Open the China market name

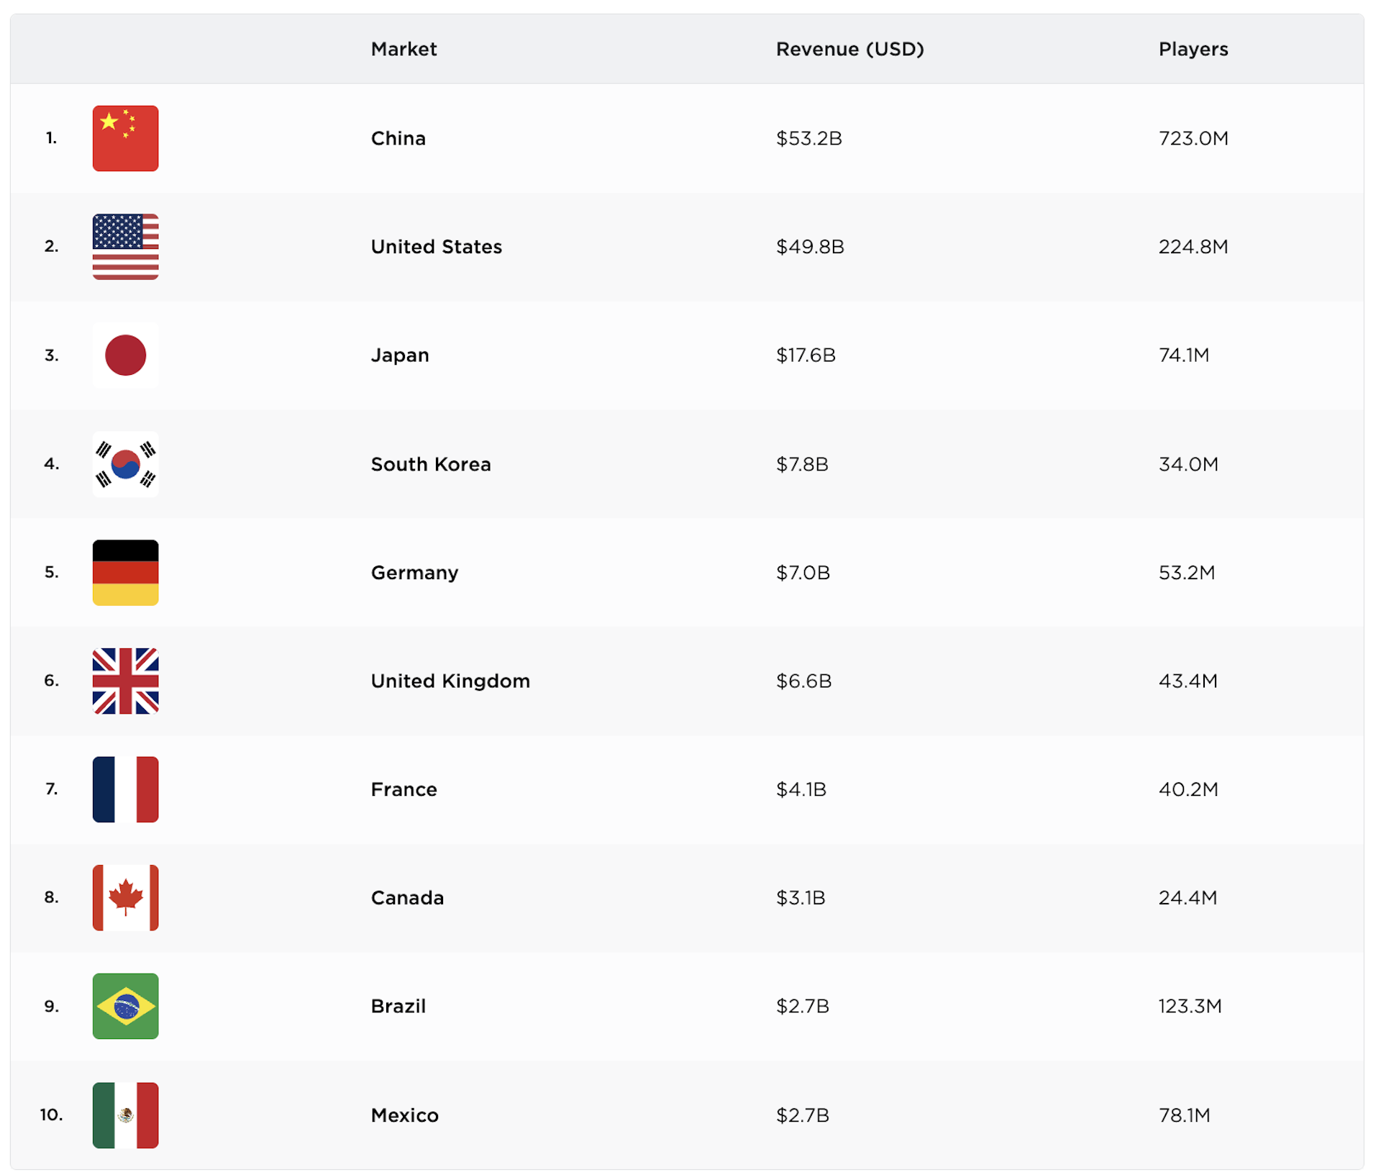pyautogui.click(x=398, y=138)
